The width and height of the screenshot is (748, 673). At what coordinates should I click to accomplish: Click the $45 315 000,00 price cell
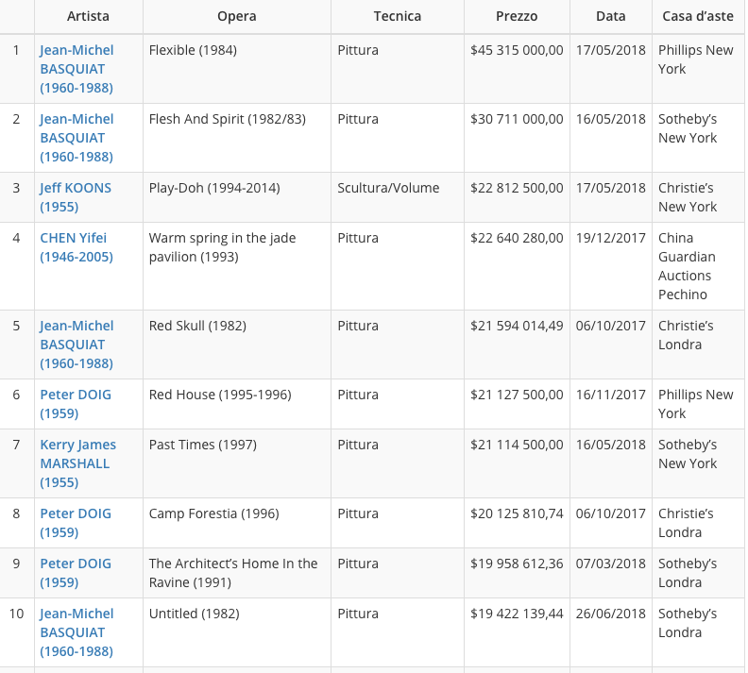pyautogui.click(x=517, y=50)
